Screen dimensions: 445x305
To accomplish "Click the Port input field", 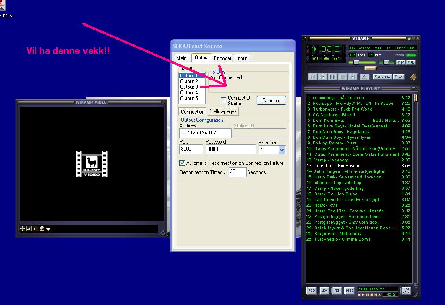I will pos(191,149).
